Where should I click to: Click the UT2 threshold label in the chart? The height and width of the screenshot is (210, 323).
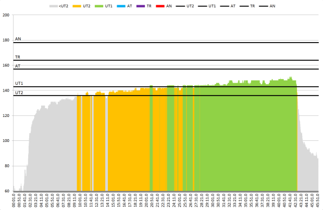point(19,93)
